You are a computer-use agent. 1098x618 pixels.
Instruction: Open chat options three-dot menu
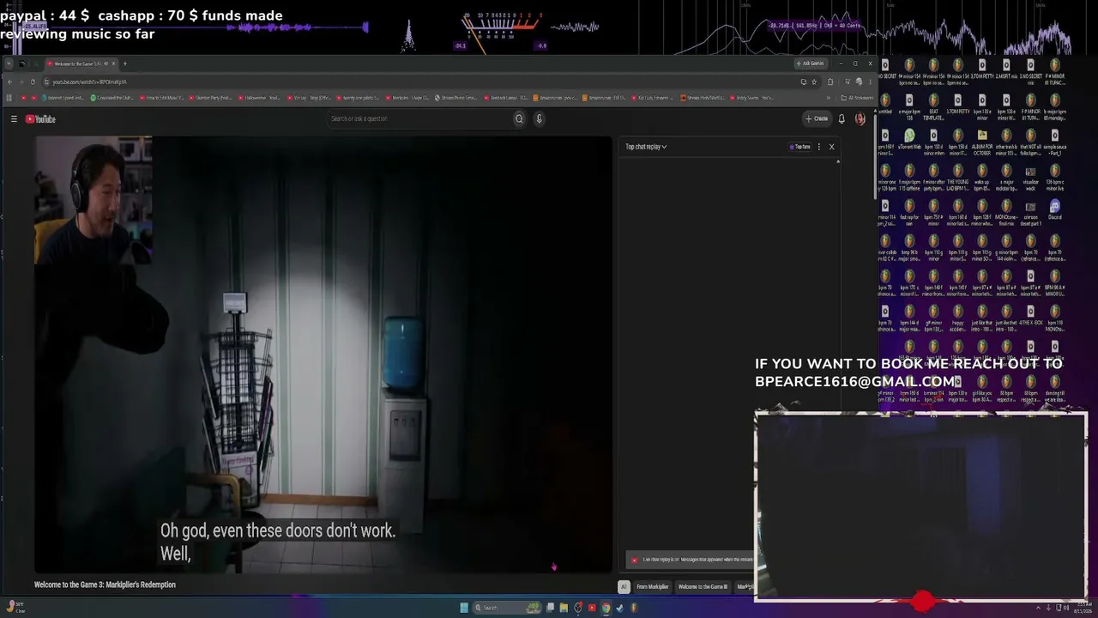click(819, 147)
